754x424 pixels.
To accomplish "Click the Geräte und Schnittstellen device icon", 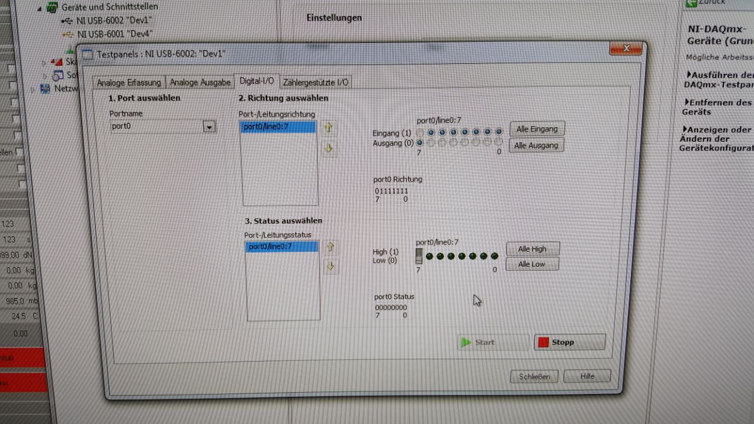I will click(x=52, y=7).
